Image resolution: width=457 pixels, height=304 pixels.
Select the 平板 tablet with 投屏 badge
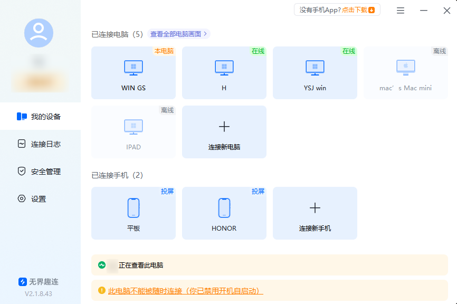coord(133,213)
